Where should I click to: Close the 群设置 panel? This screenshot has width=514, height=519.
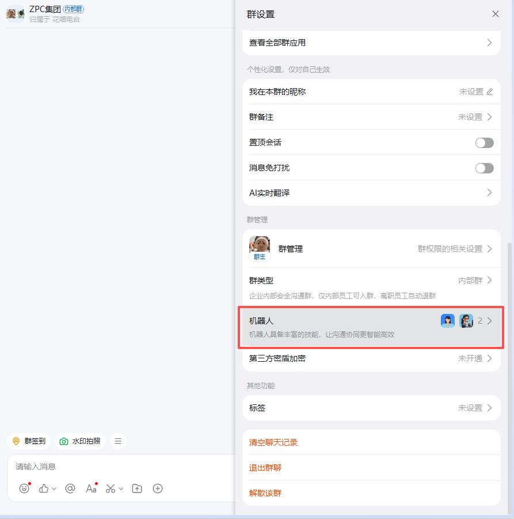[496, 14]
